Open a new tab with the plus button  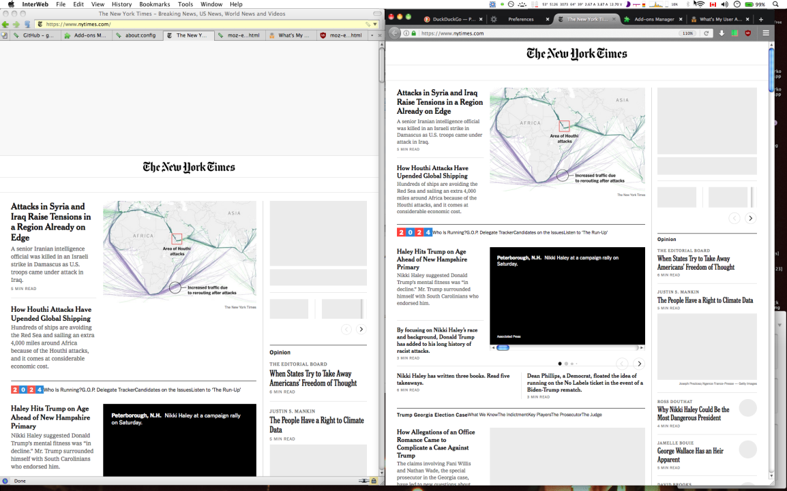(x=761, y=19)
